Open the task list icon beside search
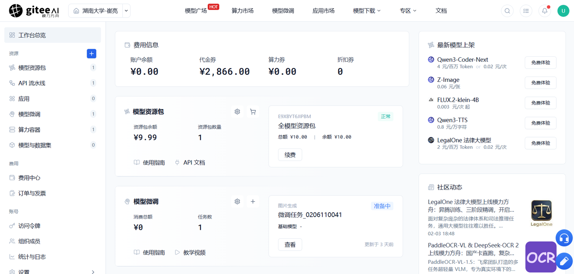The width and height of the screenshot is (574, 274). pos(526,11)
